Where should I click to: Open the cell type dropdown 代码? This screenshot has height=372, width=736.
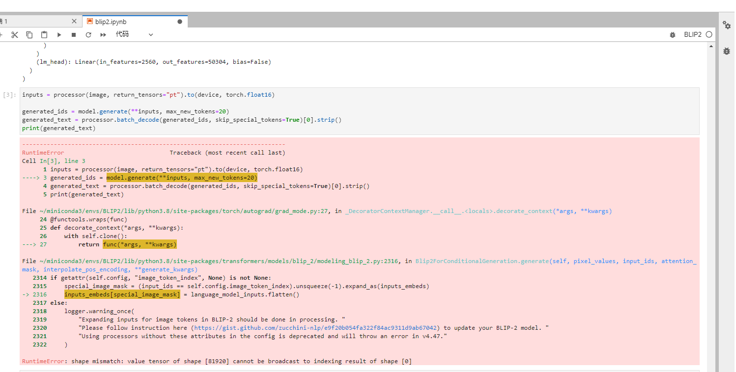click(134, 35)
